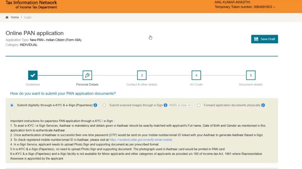Image resolution: width=302 pixels, height=169 pixels.
Task: Click the Personal Details step label
Action: [87, 85]
